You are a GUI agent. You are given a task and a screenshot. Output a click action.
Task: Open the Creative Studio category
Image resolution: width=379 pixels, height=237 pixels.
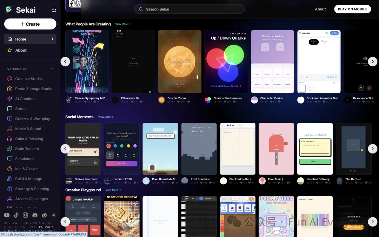[x=28, y=79]
